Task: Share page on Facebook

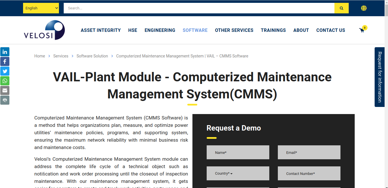Action: coord(5,61)
